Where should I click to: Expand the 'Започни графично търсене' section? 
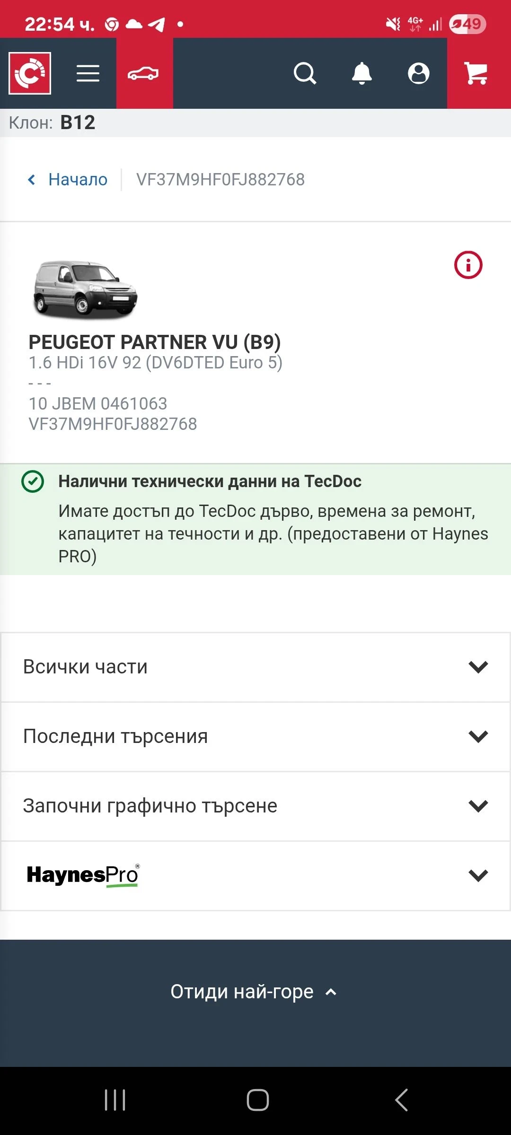[255, 805]
